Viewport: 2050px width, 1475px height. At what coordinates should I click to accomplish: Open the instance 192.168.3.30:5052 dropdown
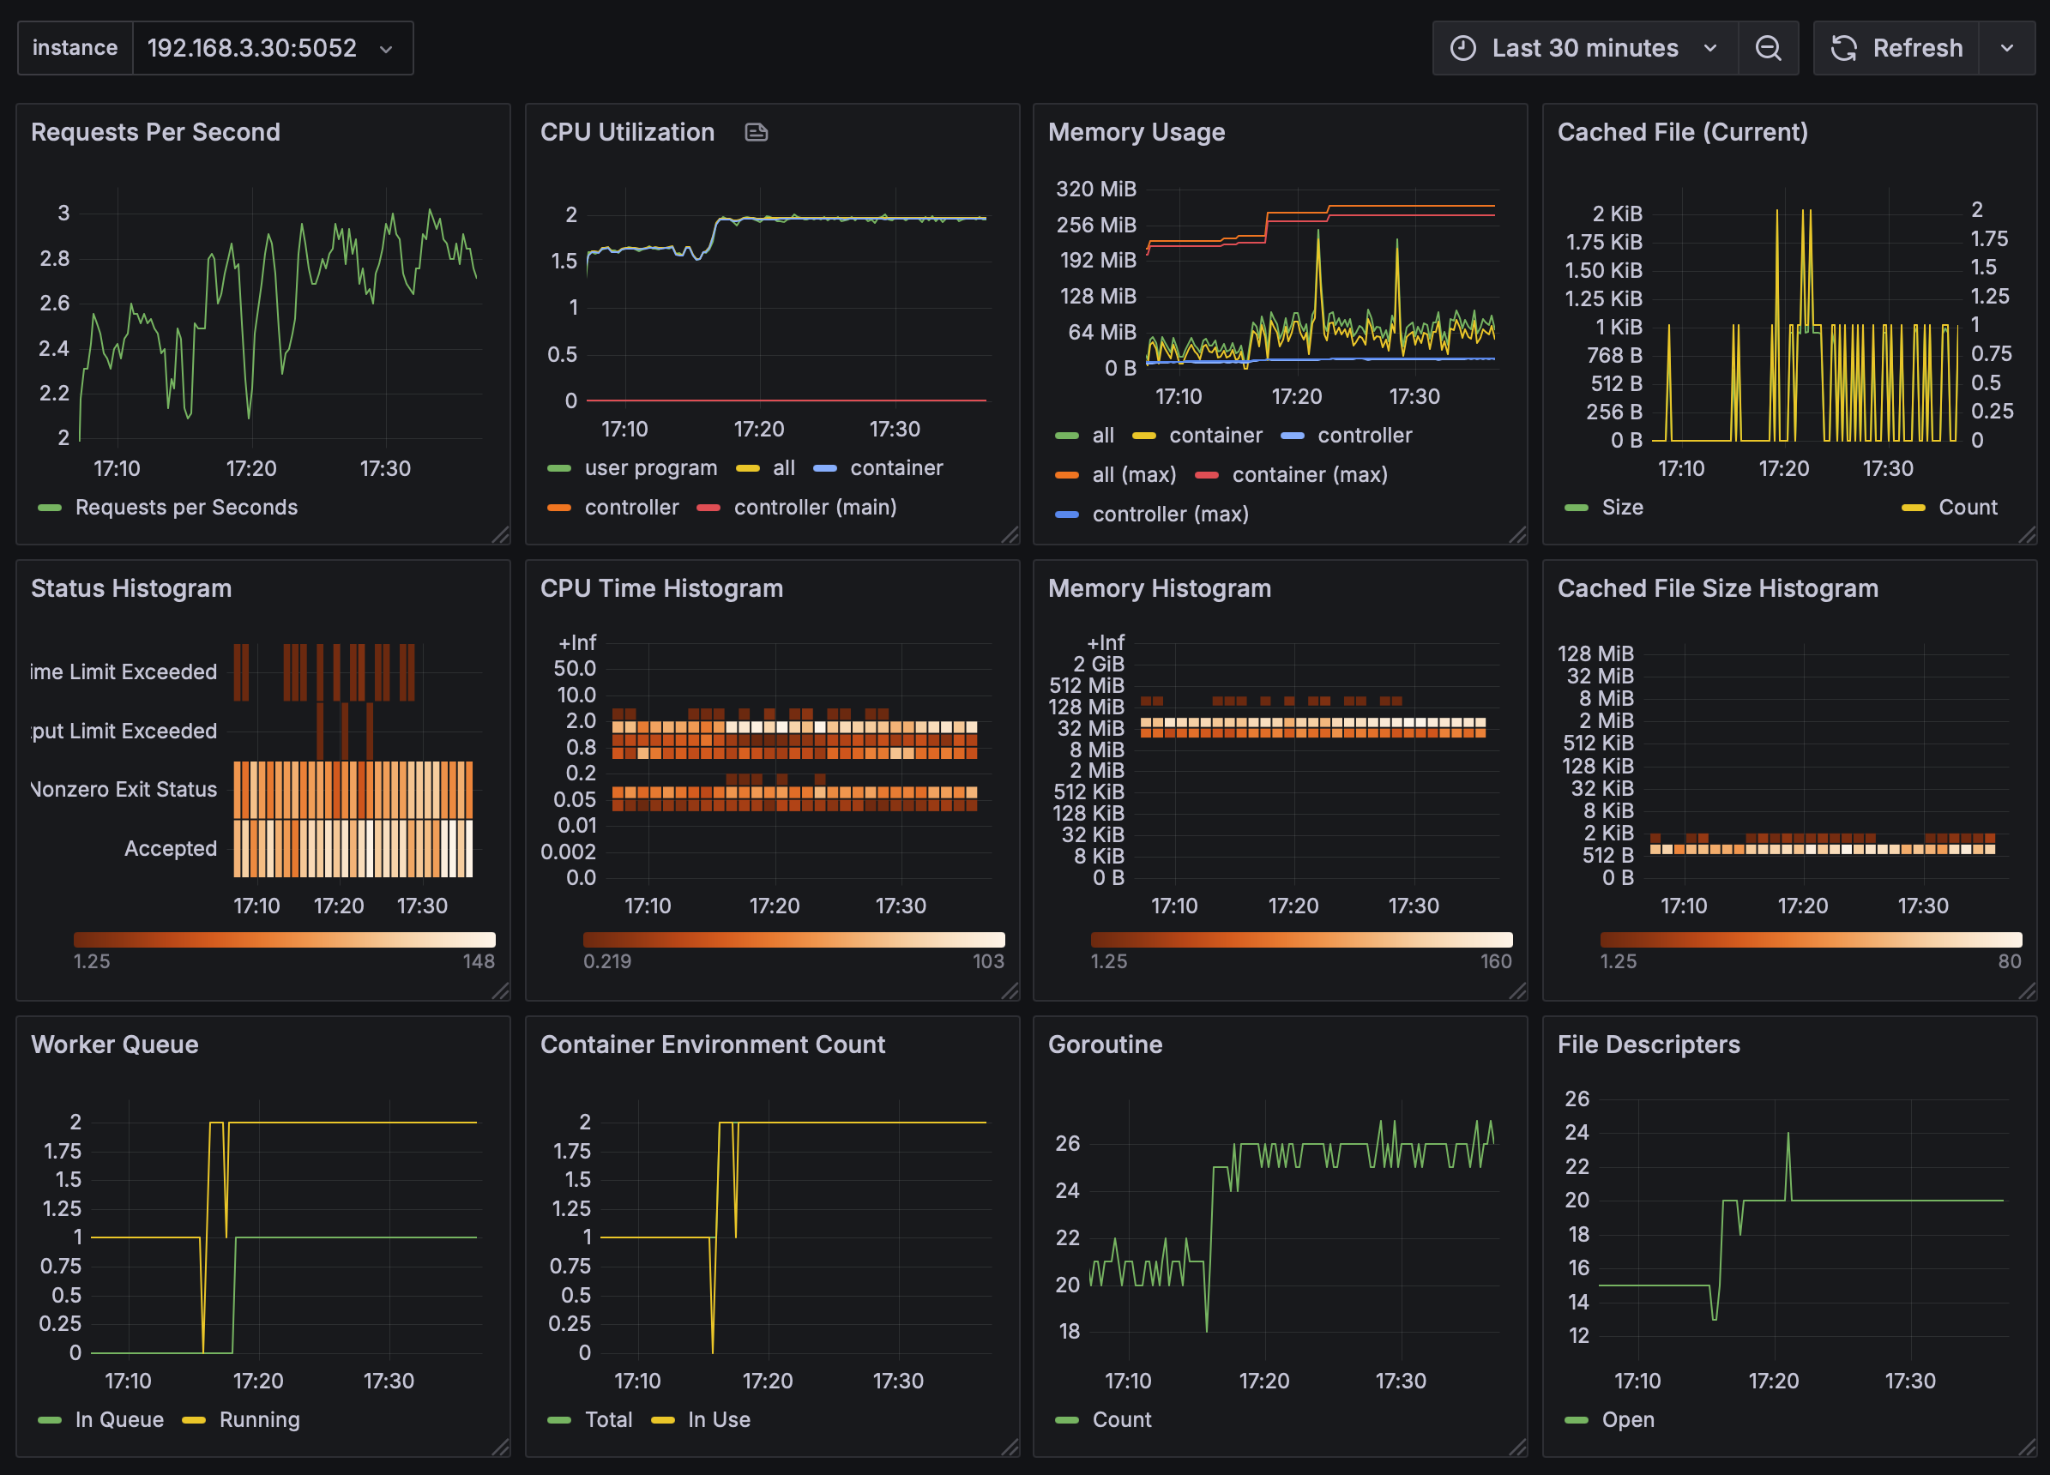click(x=271, y=48)
